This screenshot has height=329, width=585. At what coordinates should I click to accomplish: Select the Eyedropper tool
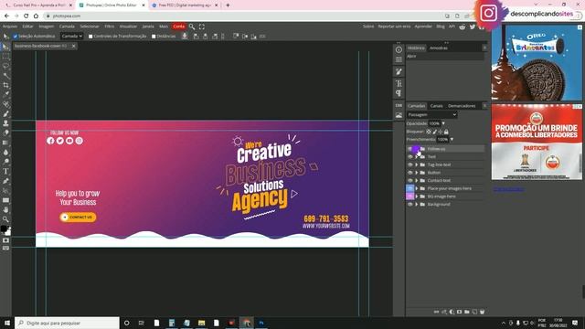[5, 95]
